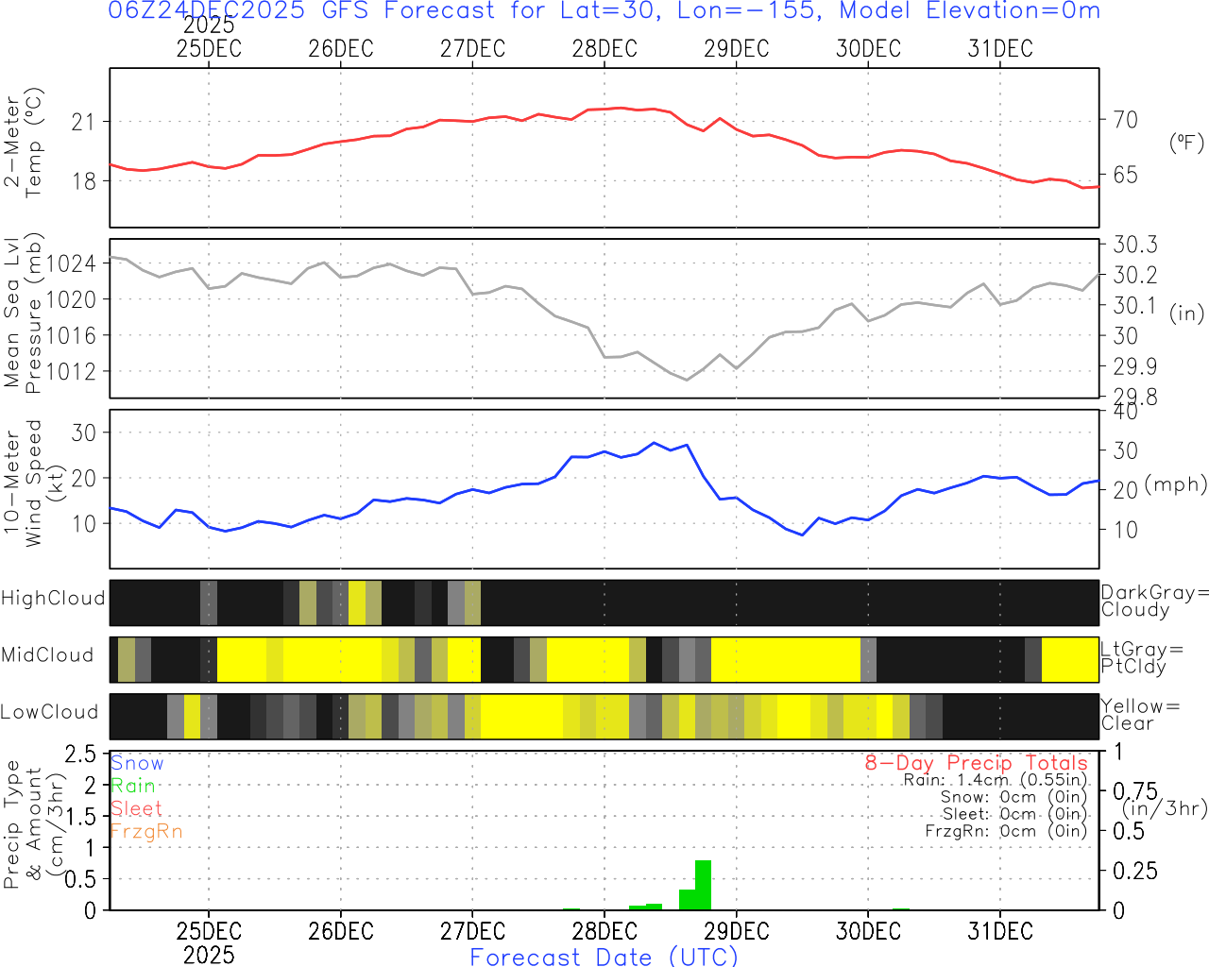Select the 28DEC label on top axis
Viewport: 1209px width, 967px height.
604,48
